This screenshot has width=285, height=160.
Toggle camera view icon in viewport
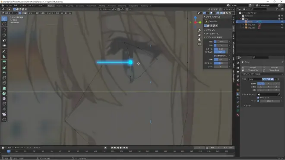199,39
